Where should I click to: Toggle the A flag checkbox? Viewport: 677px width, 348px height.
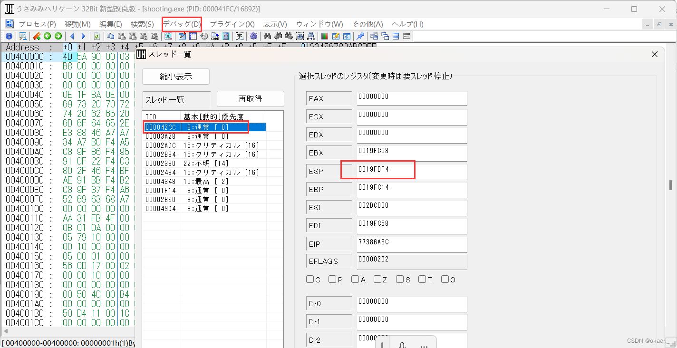coord(355,279)
